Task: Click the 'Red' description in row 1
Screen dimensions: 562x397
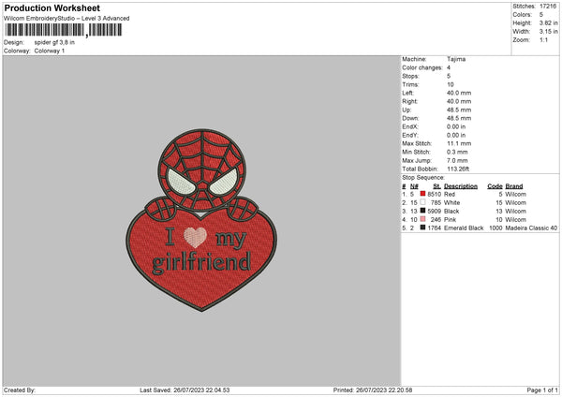Action: click(450, 194)
